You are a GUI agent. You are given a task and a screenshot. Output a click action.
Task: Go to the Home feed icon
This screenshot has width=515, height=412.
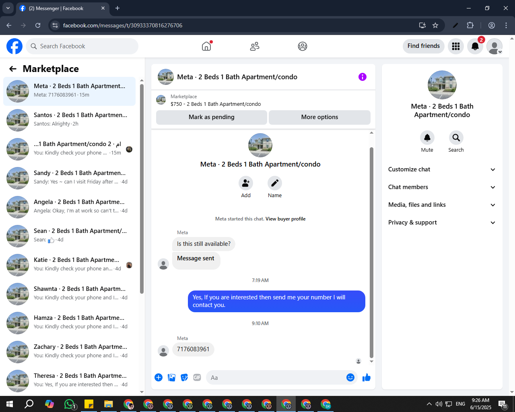click(x=206, y=46)
